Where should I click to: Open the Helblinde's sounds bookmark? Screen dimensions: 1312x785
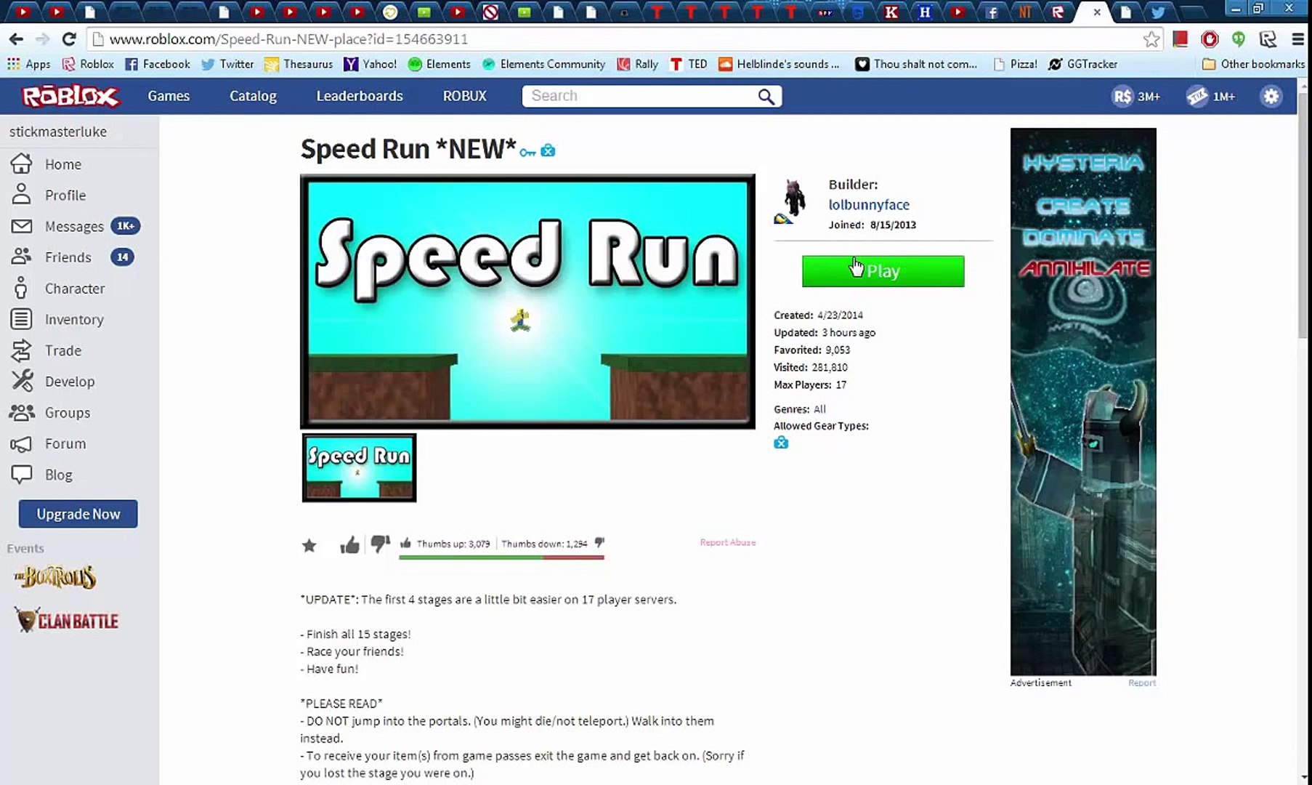779,64
